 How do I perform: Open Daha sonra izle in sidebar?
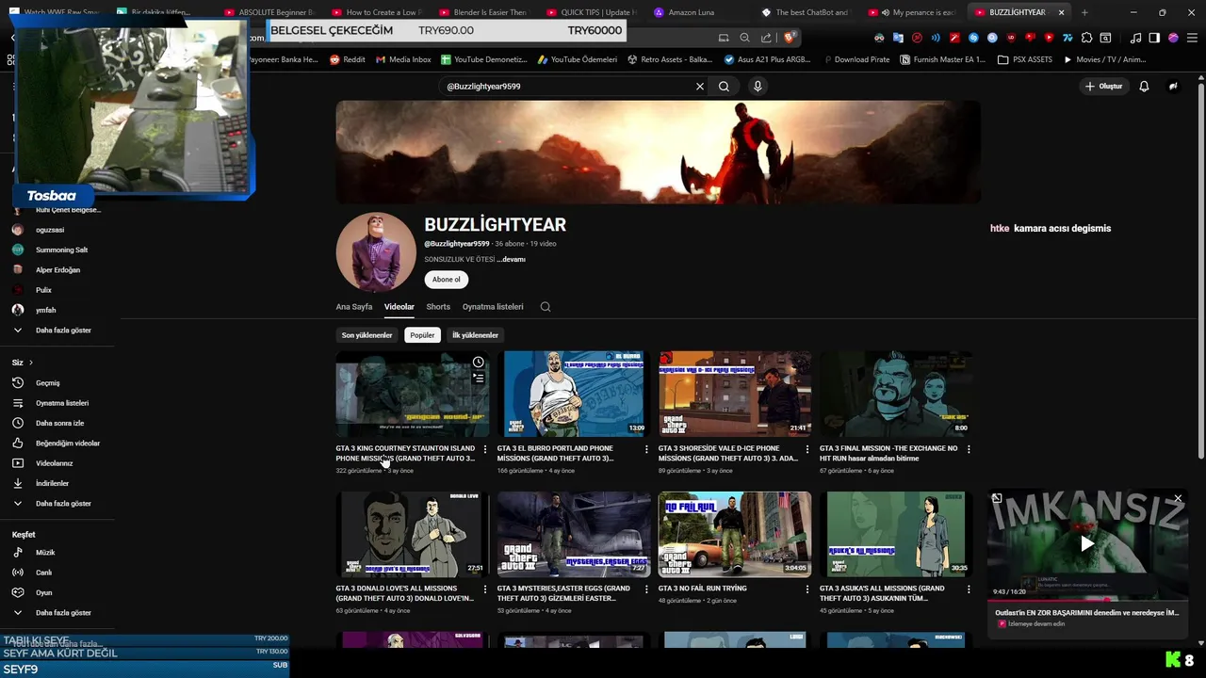click(x=60, y=423)
